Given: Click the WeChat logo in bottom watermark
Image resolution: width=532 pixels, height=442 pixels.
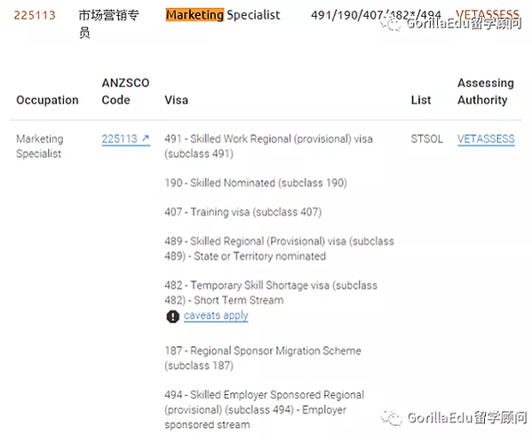Looking at the screenshot, I should (391, 418).
